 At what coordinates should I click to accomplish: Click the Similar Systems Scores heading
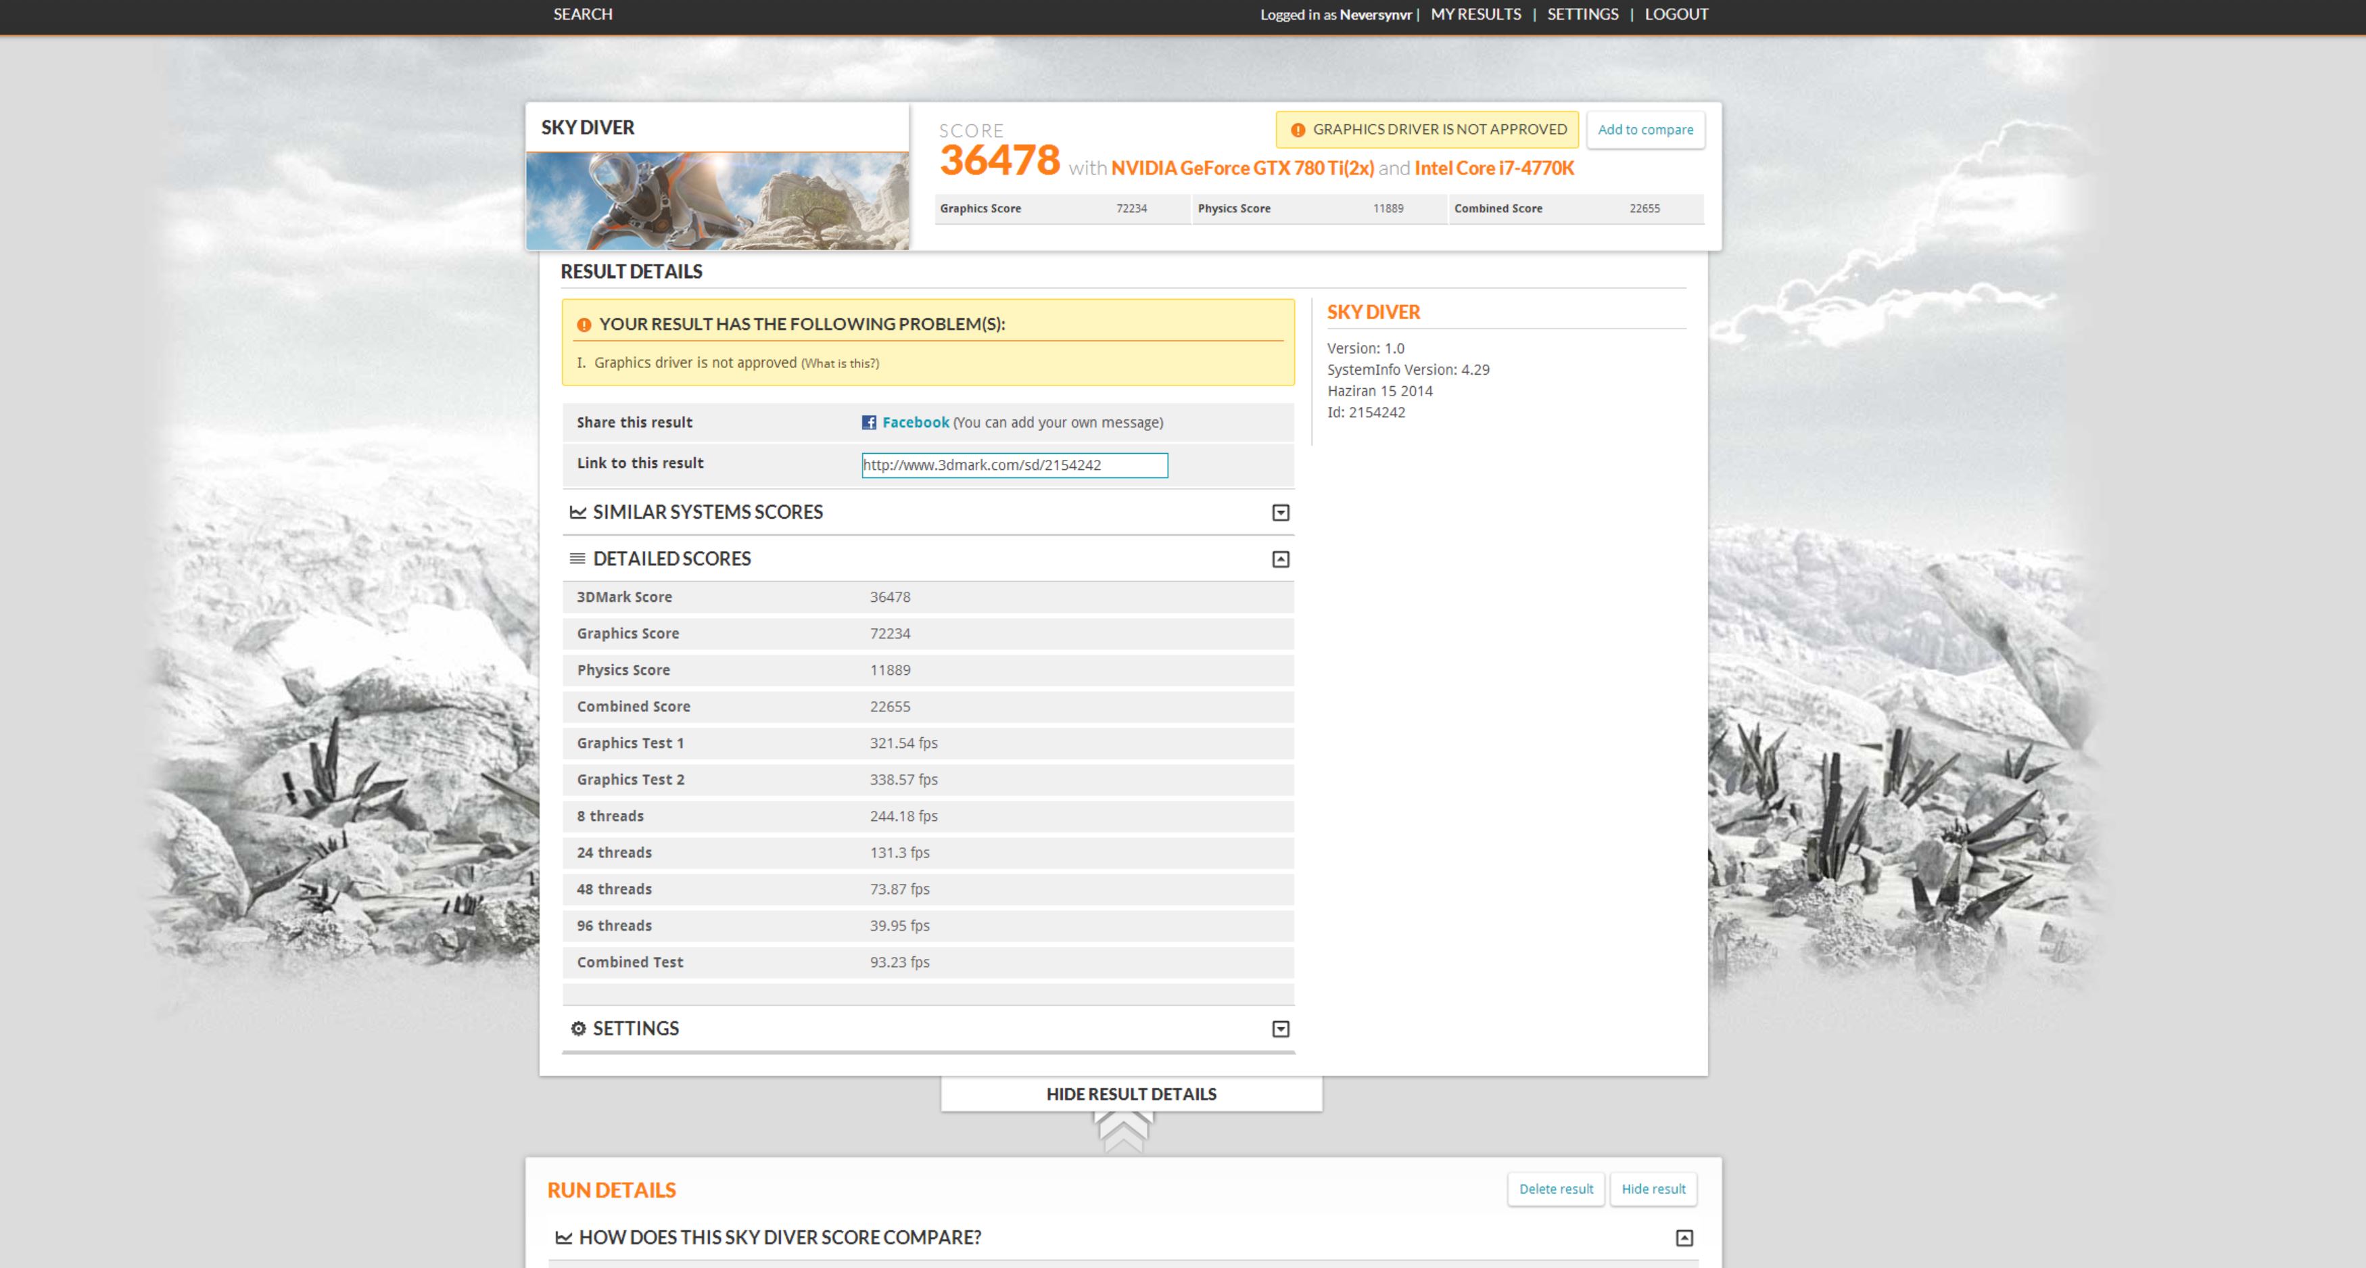[x=707, y=512]
